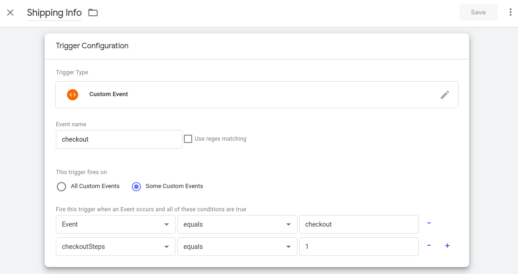The width and height of the screenshot is (518, 274).
Task: Close the trigger editor with the X icon
Action: 10,13
